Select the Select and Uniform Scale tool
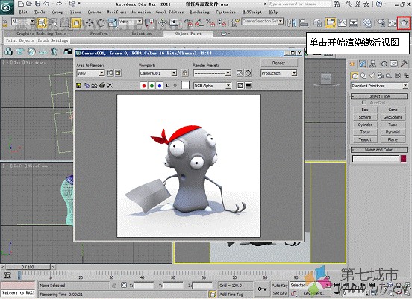412x299 pixels. point(113,23)
